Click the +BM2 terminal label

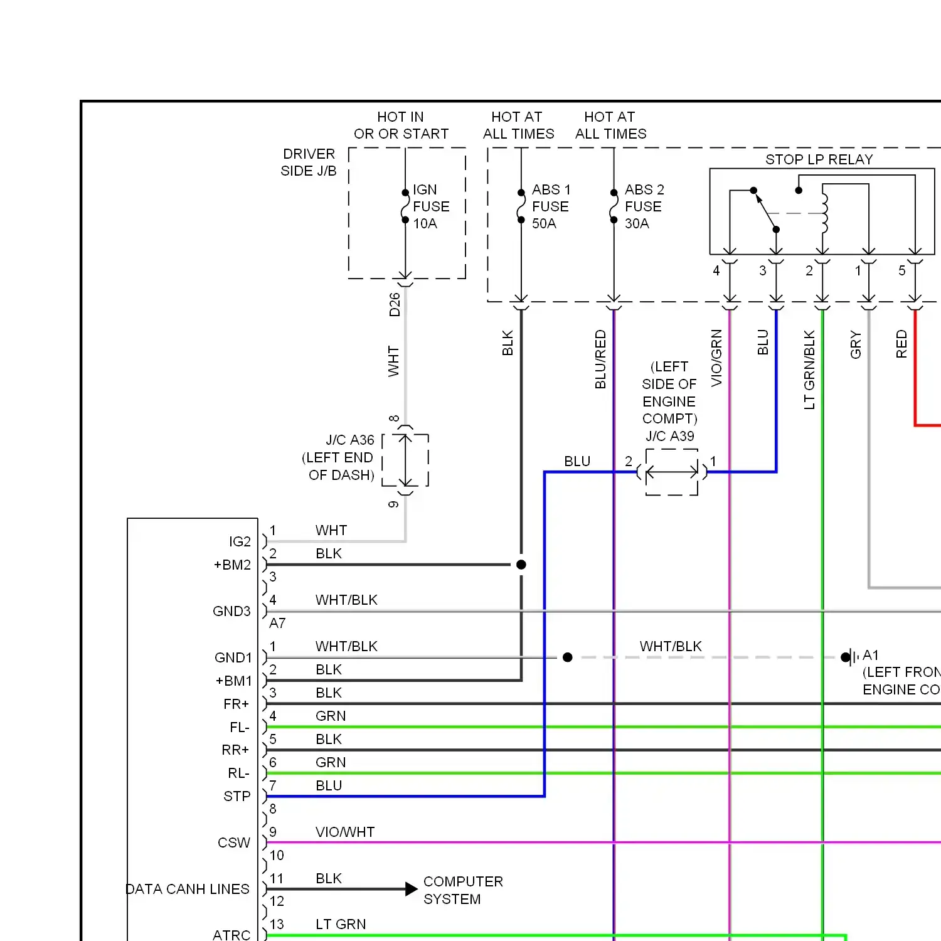click(x=232, y=565)
